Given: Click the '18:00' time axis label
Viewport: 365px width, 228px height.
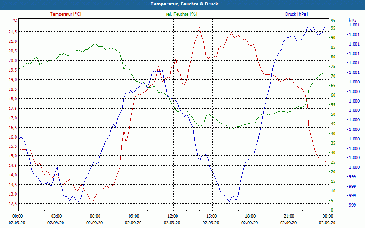Looking at the screenshot, I should pyautogui.click(x=250, y=216).
